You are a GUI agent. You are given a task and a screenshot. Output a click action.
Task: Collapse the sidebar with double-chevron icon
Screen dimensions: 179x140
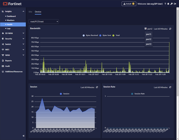[x=23, y=136]
